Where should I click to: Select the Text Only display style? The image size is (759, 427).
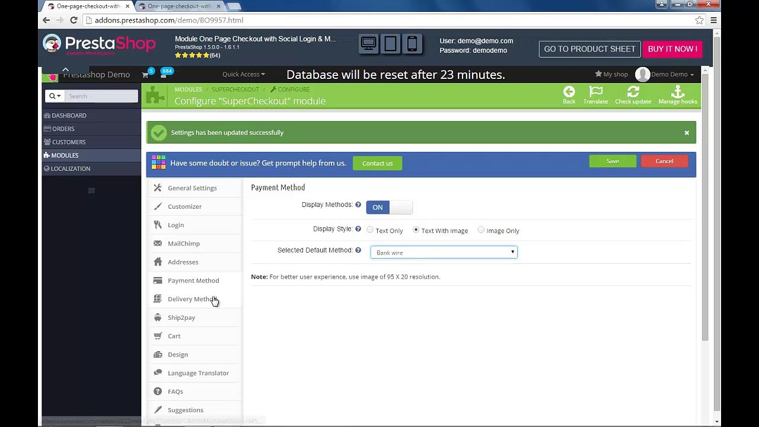(370, 230)
